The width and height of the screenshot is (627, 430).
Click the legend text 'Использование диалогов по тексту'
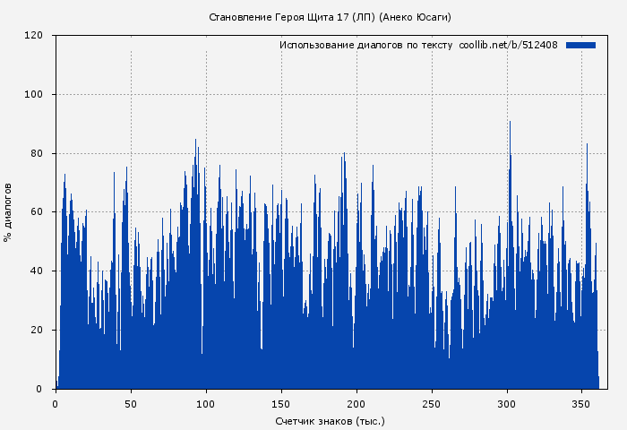coord(366,45)
